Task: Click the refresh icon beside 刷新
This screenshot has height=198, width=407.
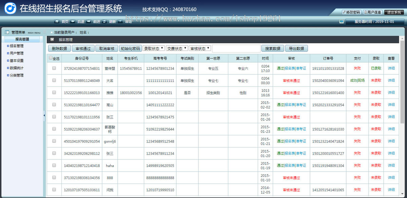Action: tap(104, 21)
